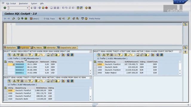Click layout columns icon in 14.831 Mikrosekunden panel
Viewport: 191px width, 107px height.
tap(161, 55)
